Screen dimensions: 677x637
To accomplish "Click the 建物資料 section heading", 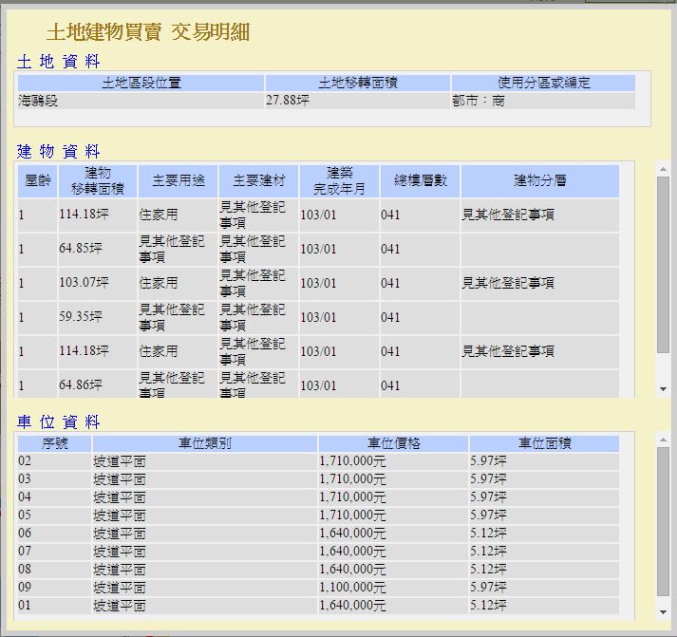I will click(59, 152).
